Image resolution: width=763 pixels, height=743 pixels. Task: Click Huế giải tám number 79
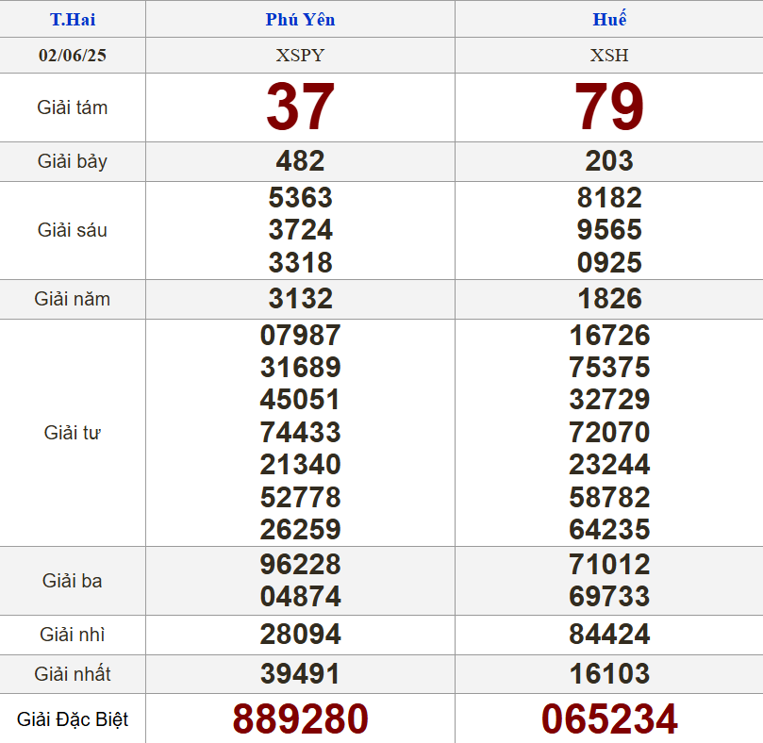[x=609, y=107]
